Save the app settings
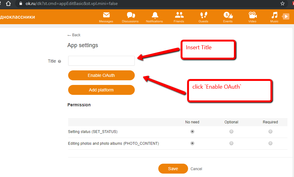Viewport: 294px width, 177px height. (x=173, y=169)
